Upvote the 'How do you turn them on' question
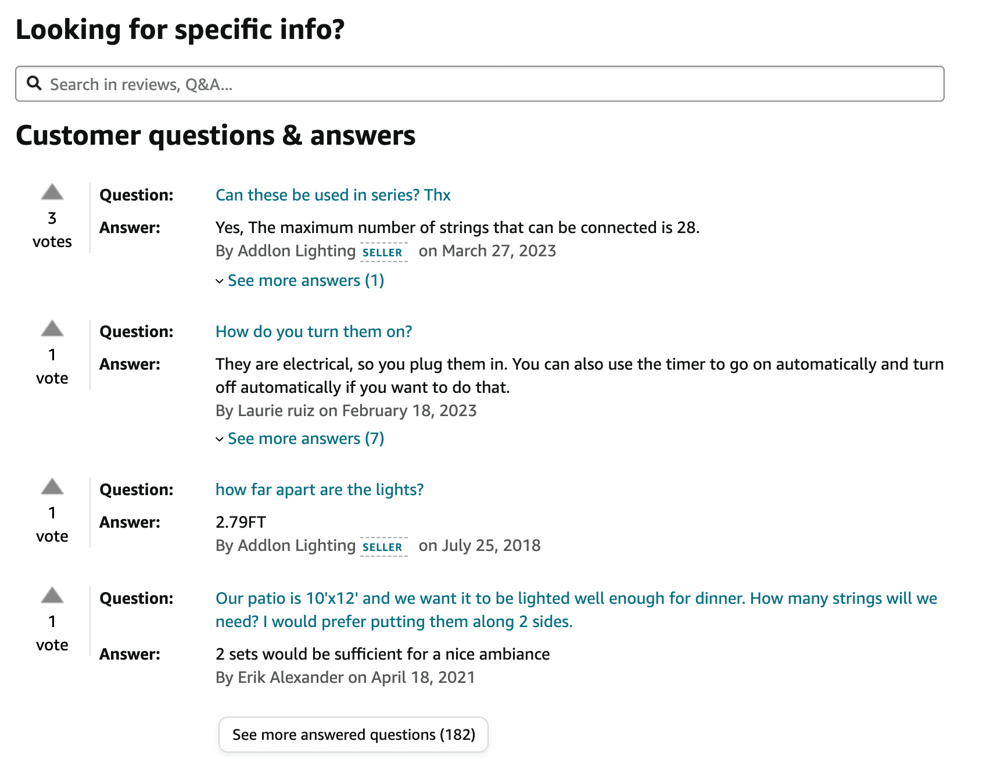Viewport: 990px width, 759px height. (x=52, y=328)
